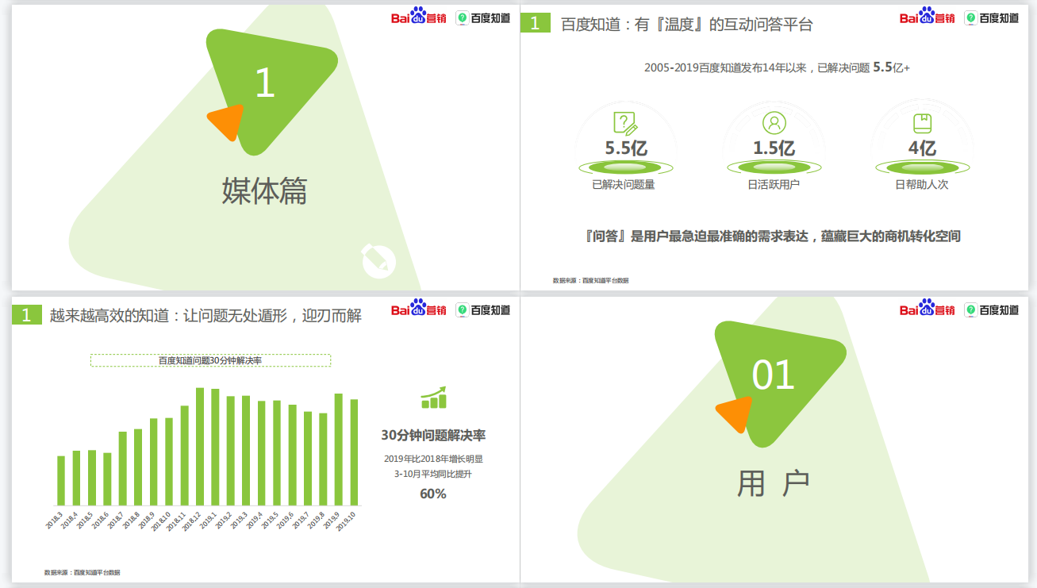Click the 2019.10 axis label
1037x588 pixels.
(x=345, y=521)
